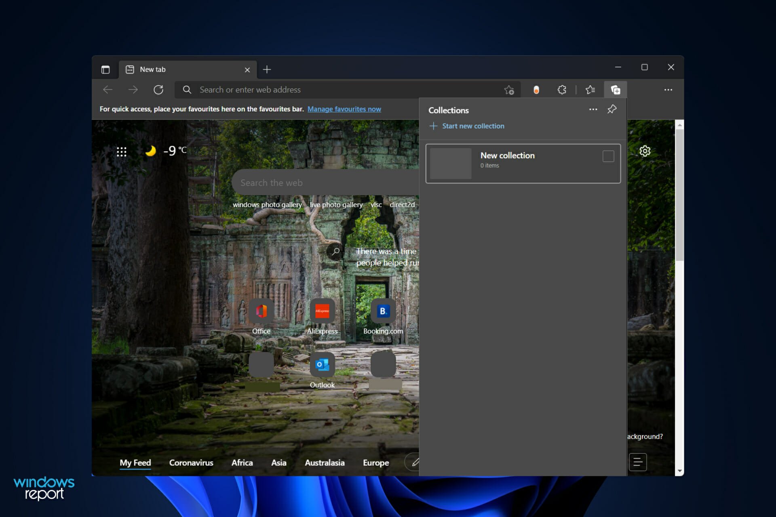Search for windows photo gallery suggestion
Image resolution: width=776 pixels, height=517 pixels.
pos(267,205)
